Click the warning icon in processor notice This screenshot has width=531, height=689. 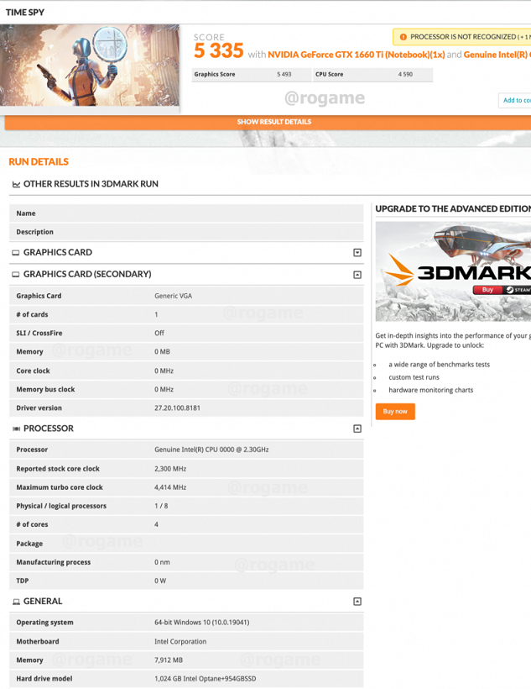point(403,37)
